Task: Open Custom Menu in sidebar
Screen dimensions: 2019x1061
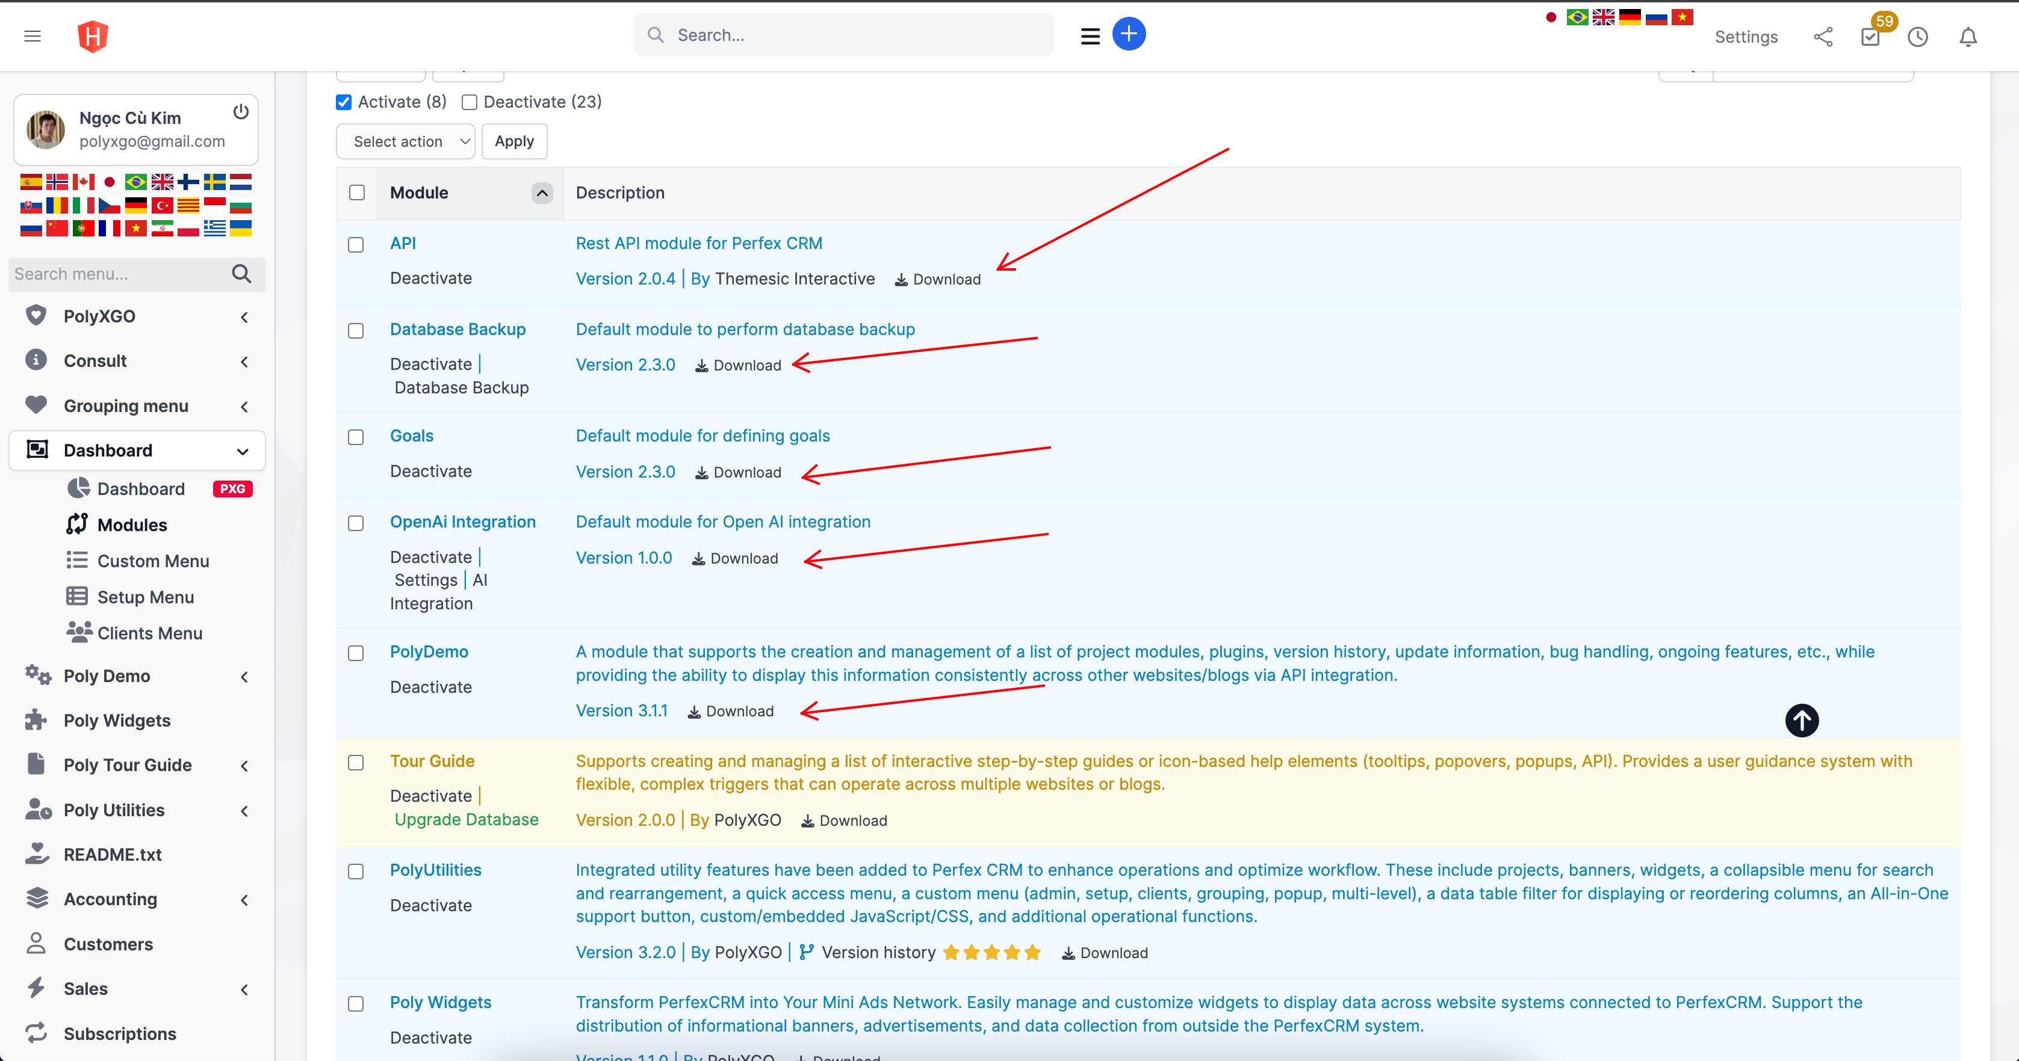Action: pos(153,561)
